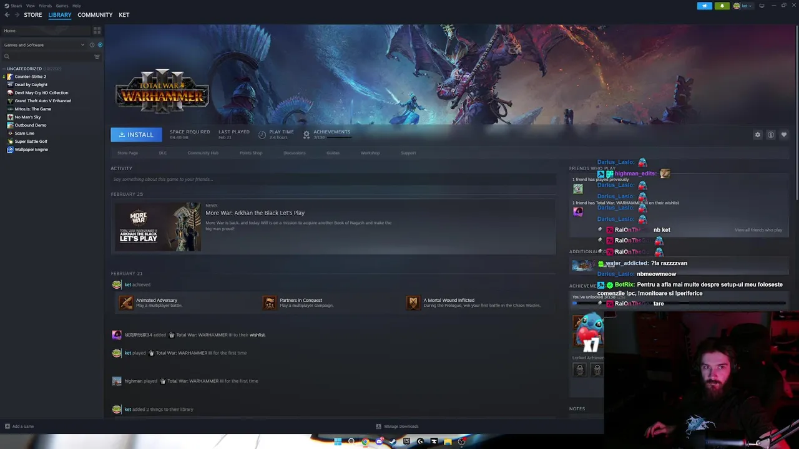
Task: Toggle the ready-to-play filter icon
Action: pyautogui.click(x=100, y=45)
